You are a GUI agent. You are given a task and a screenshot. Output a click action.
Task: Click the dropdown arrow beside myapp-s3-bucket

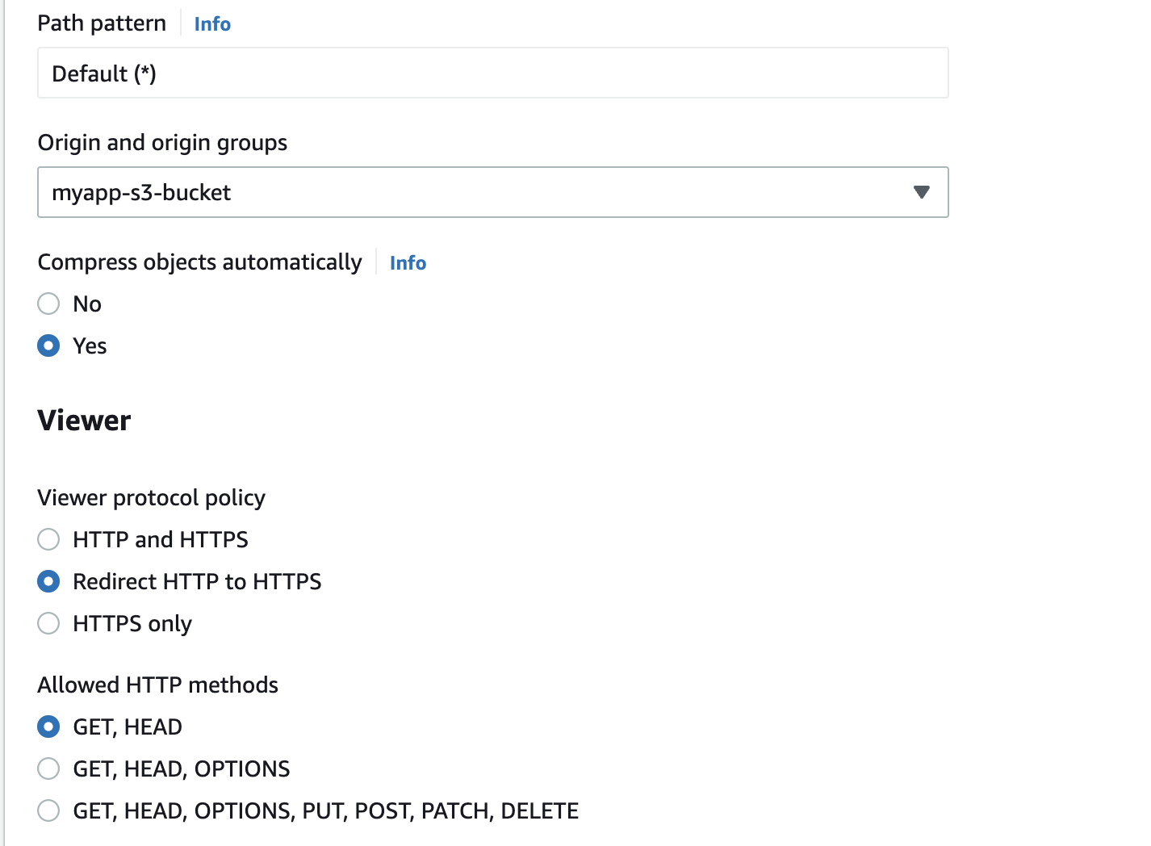921,192
